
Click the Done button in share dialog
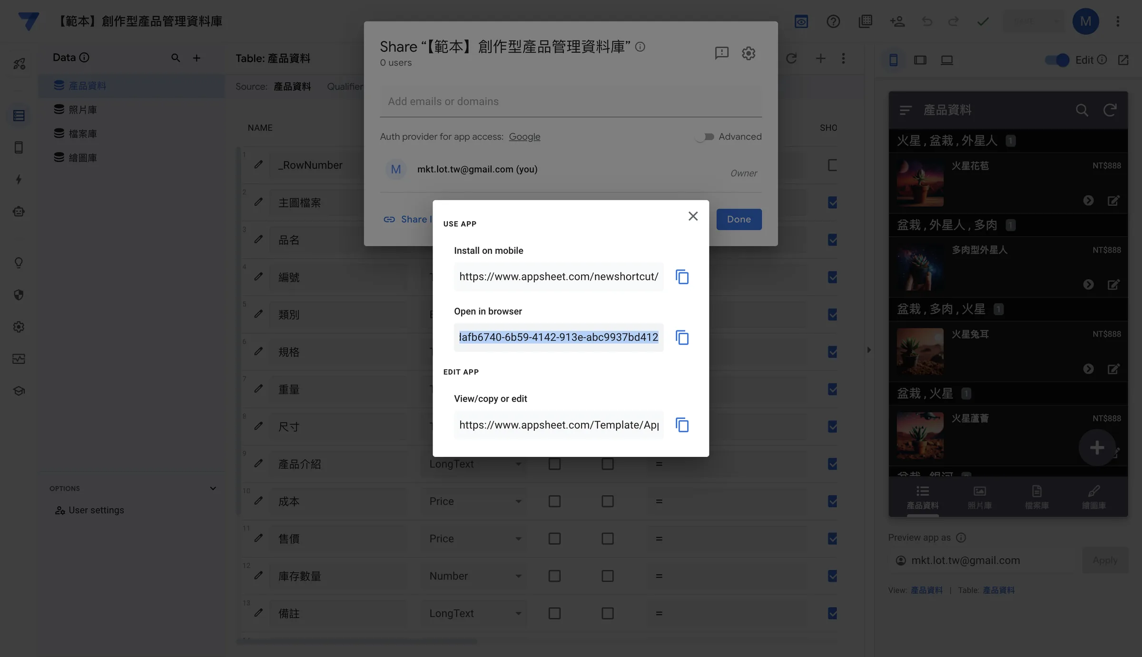tap(738, 219)
